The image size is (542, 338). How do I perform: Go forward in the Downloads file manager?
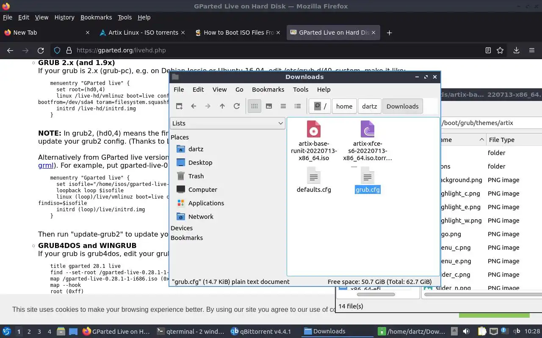tap(208, 106)
